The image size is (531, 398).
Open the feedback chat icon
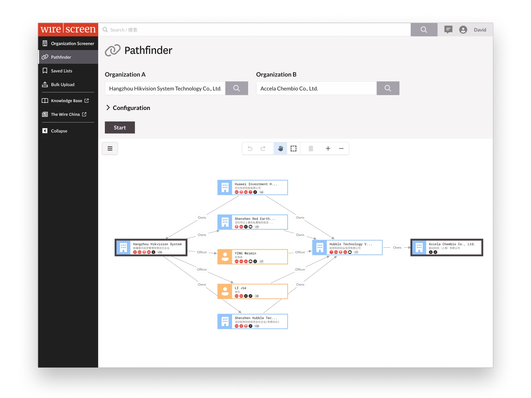tap(448, 30)
